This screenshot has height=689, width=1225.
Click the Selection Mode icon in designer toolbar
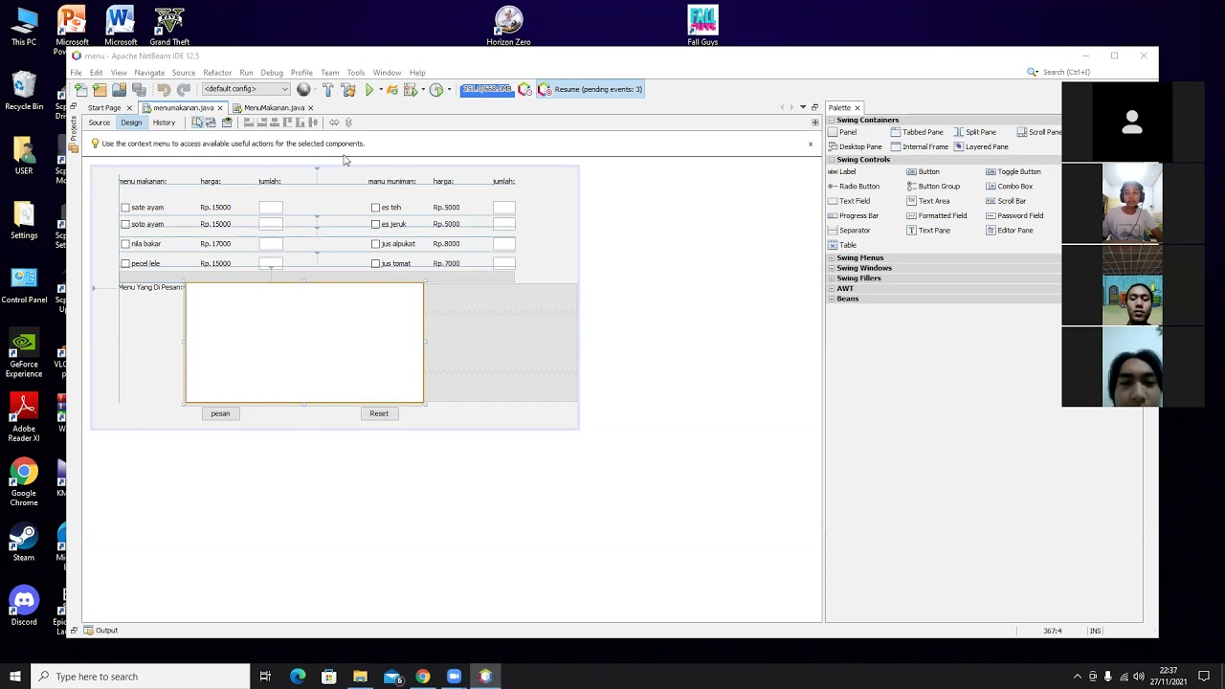[x=197, y=122]
